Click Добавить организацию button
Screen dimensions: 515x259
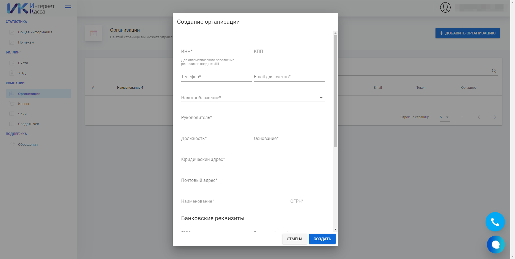click(467, 33)
